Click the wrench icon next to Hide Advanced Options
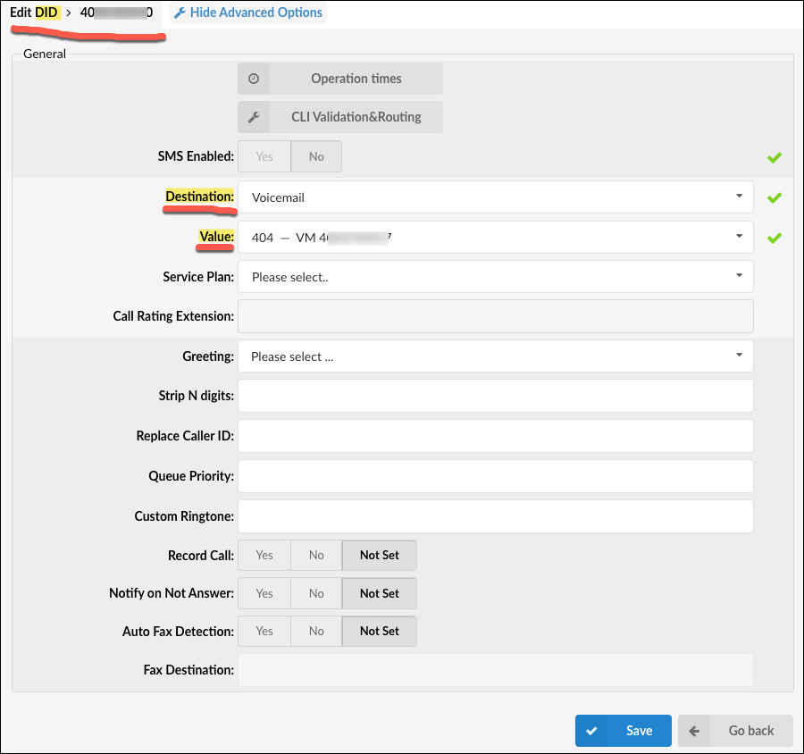Image resolution: width=804 pixels, height=754 pixels. coord(180,13)
